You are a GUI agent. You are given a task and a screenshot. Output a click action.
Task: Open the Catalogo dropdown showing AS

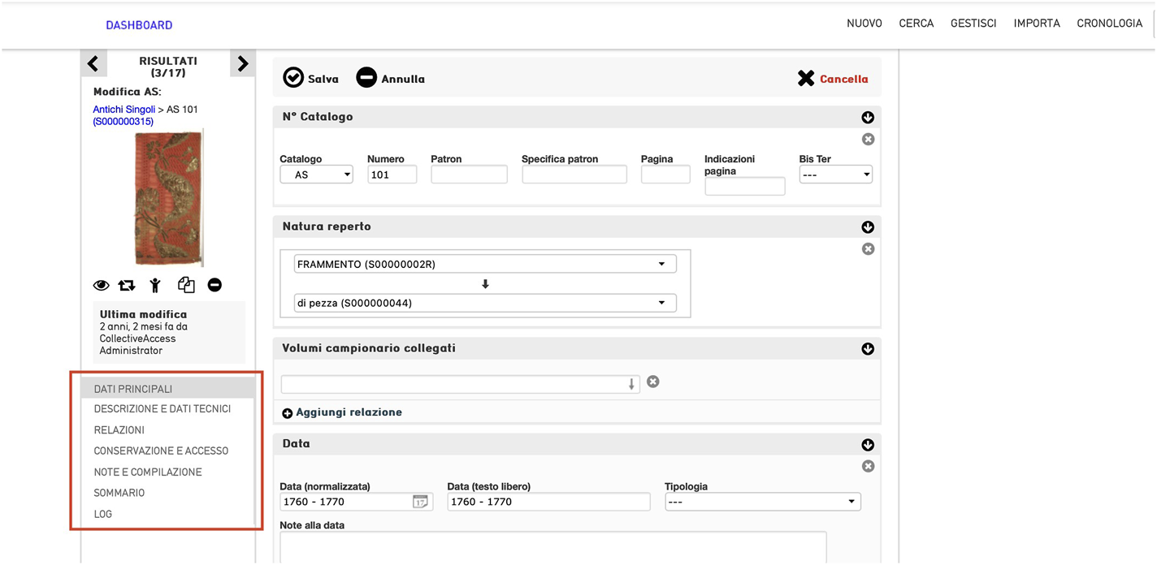tap(317, 175)
